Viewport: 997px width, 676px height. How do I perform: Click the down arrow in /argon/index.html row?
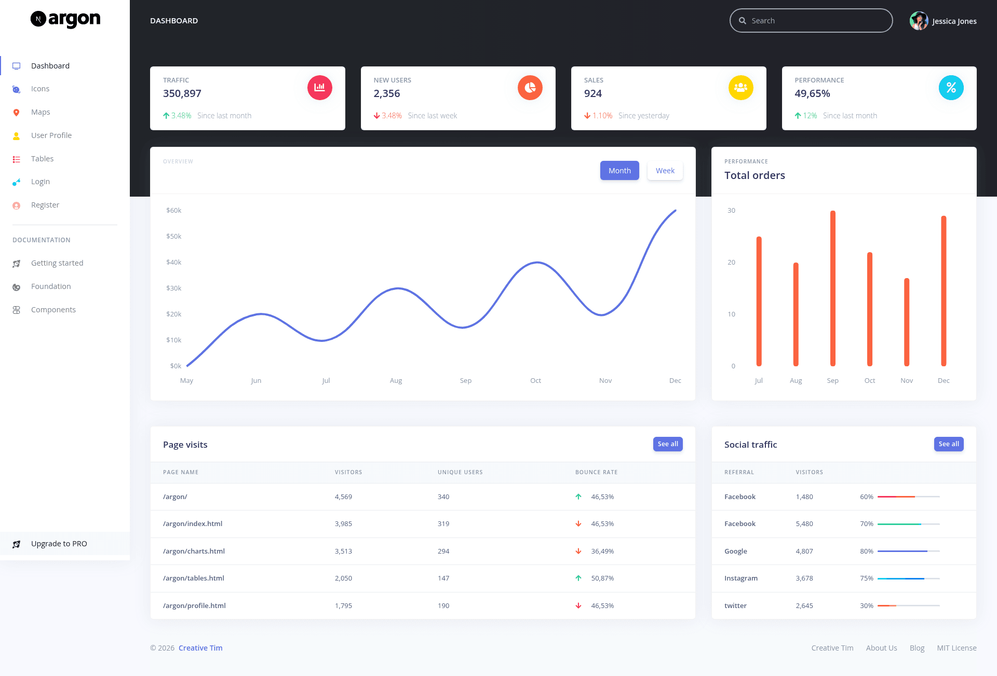[x=578, y=524]
